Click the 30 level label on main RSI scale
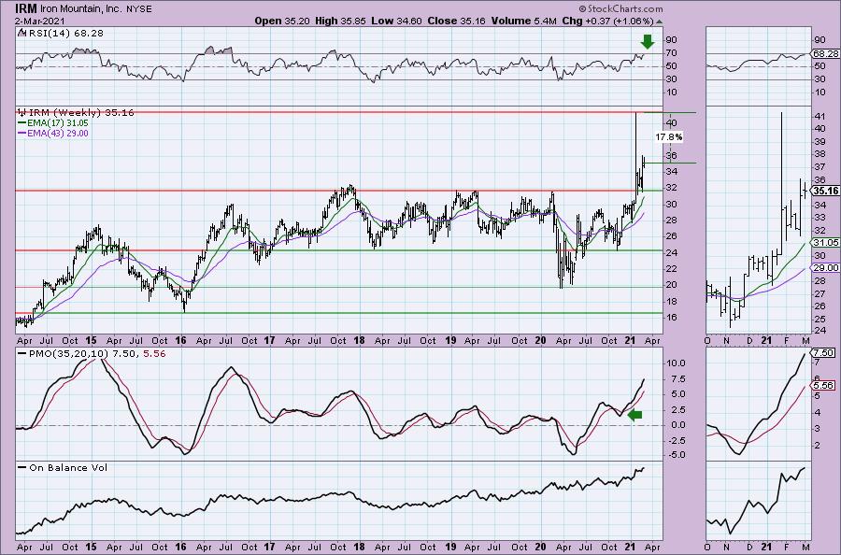 pos(671,79)
